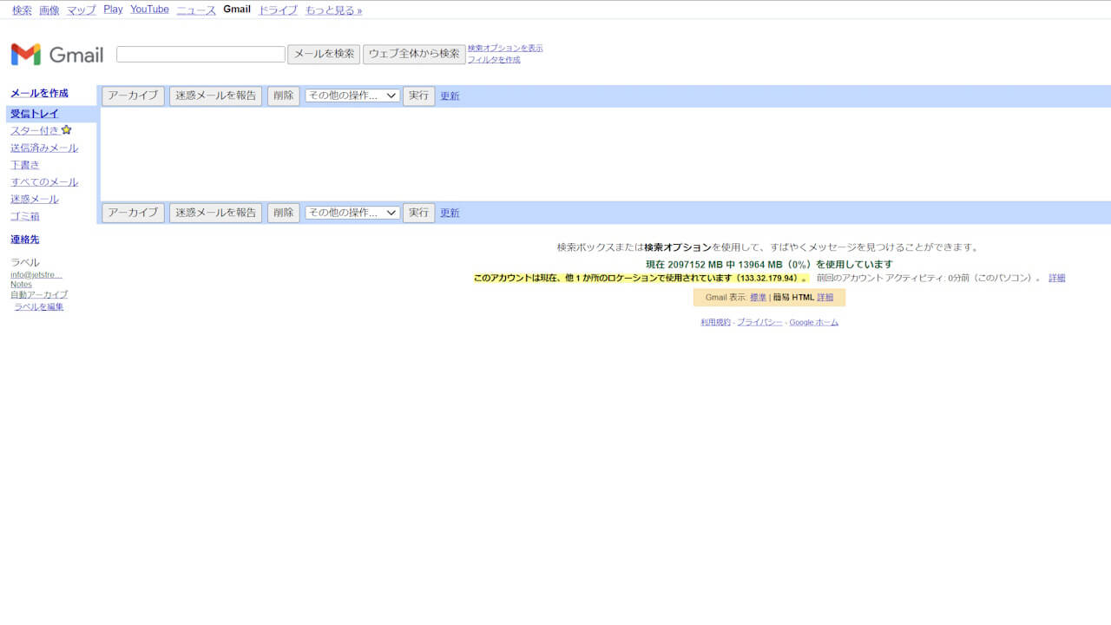The width and height of the screenshot is (1111, 625).
Task: Click the アーカイブ button in the toolbar
Action: (132, 95)
